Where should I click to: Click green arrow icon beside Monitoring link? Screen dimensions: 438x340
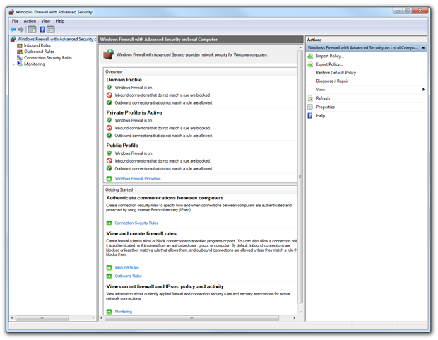(109, 312)
